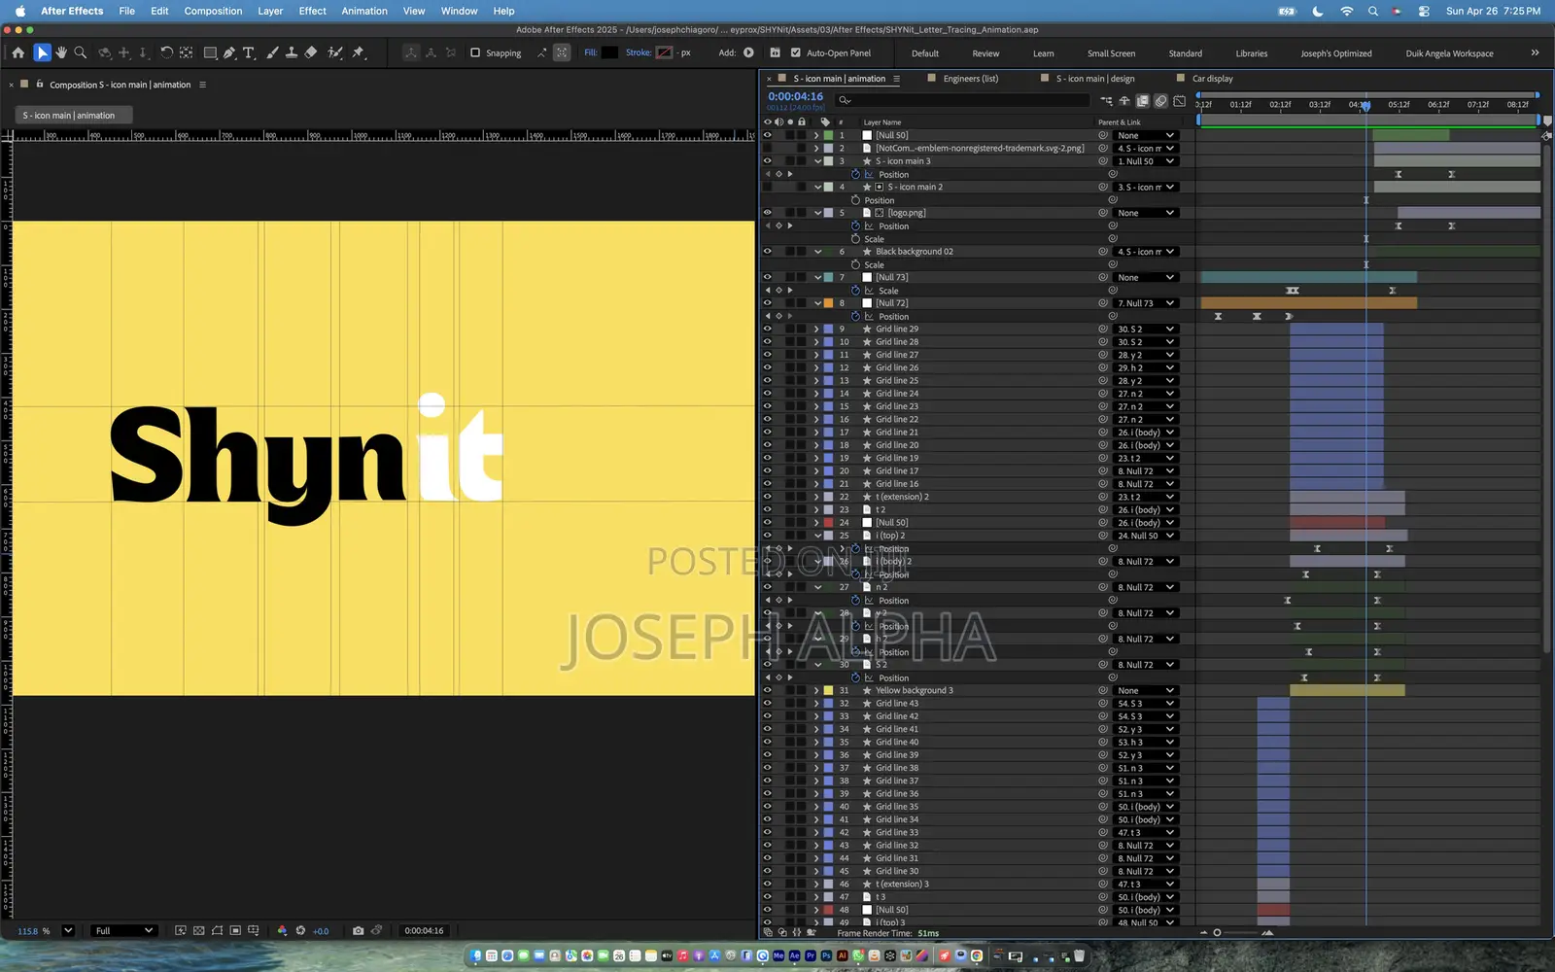Switch to Small Screen workspace
The width and height of the screenshot is (1555, 972).
[x=1111, y=53]
